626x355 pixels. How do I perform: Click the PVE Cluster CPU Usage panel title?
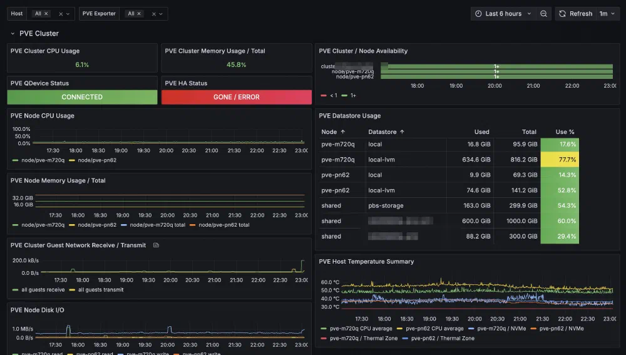point(44,51)
